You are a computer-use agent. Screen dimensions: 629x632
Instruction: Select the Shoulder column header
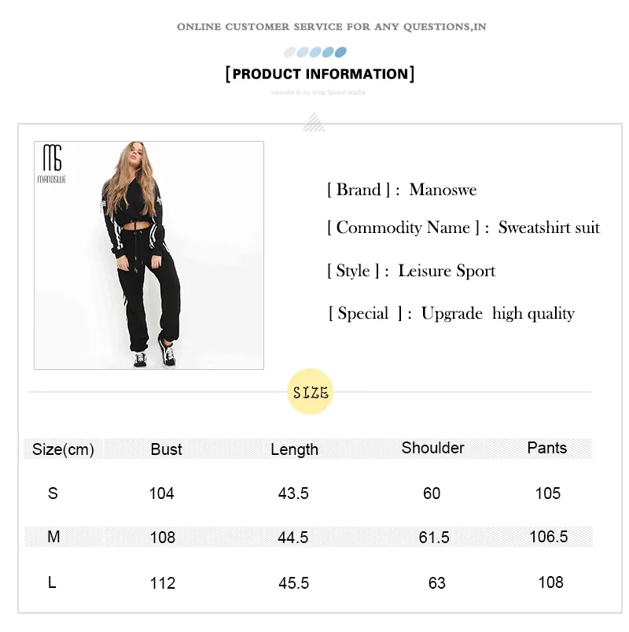tap(433, 448)
